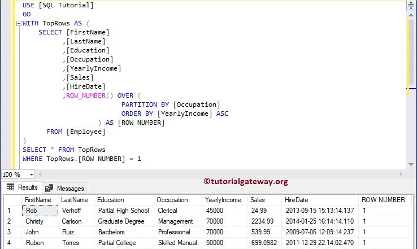Viewport: 417px width, 249px height.
Task: Place cursor on 'FROM [Employee]' line
Action: point(76,132)
